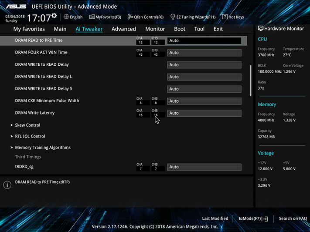Open the Boot tab
310x232 pixels.
tap(180, 29)
